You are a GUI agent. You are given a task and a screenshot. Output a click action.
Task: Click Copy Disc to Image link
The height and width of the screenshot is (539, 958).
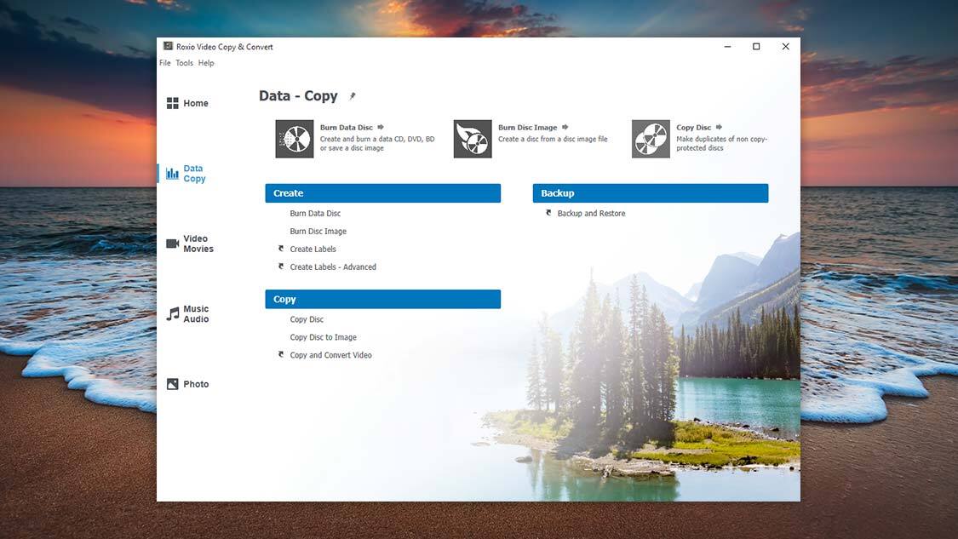point(323,337)
